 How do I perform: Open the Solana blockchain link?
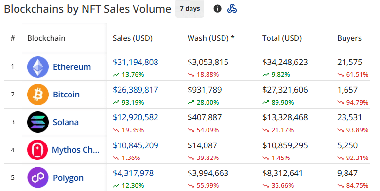point(66,122)
